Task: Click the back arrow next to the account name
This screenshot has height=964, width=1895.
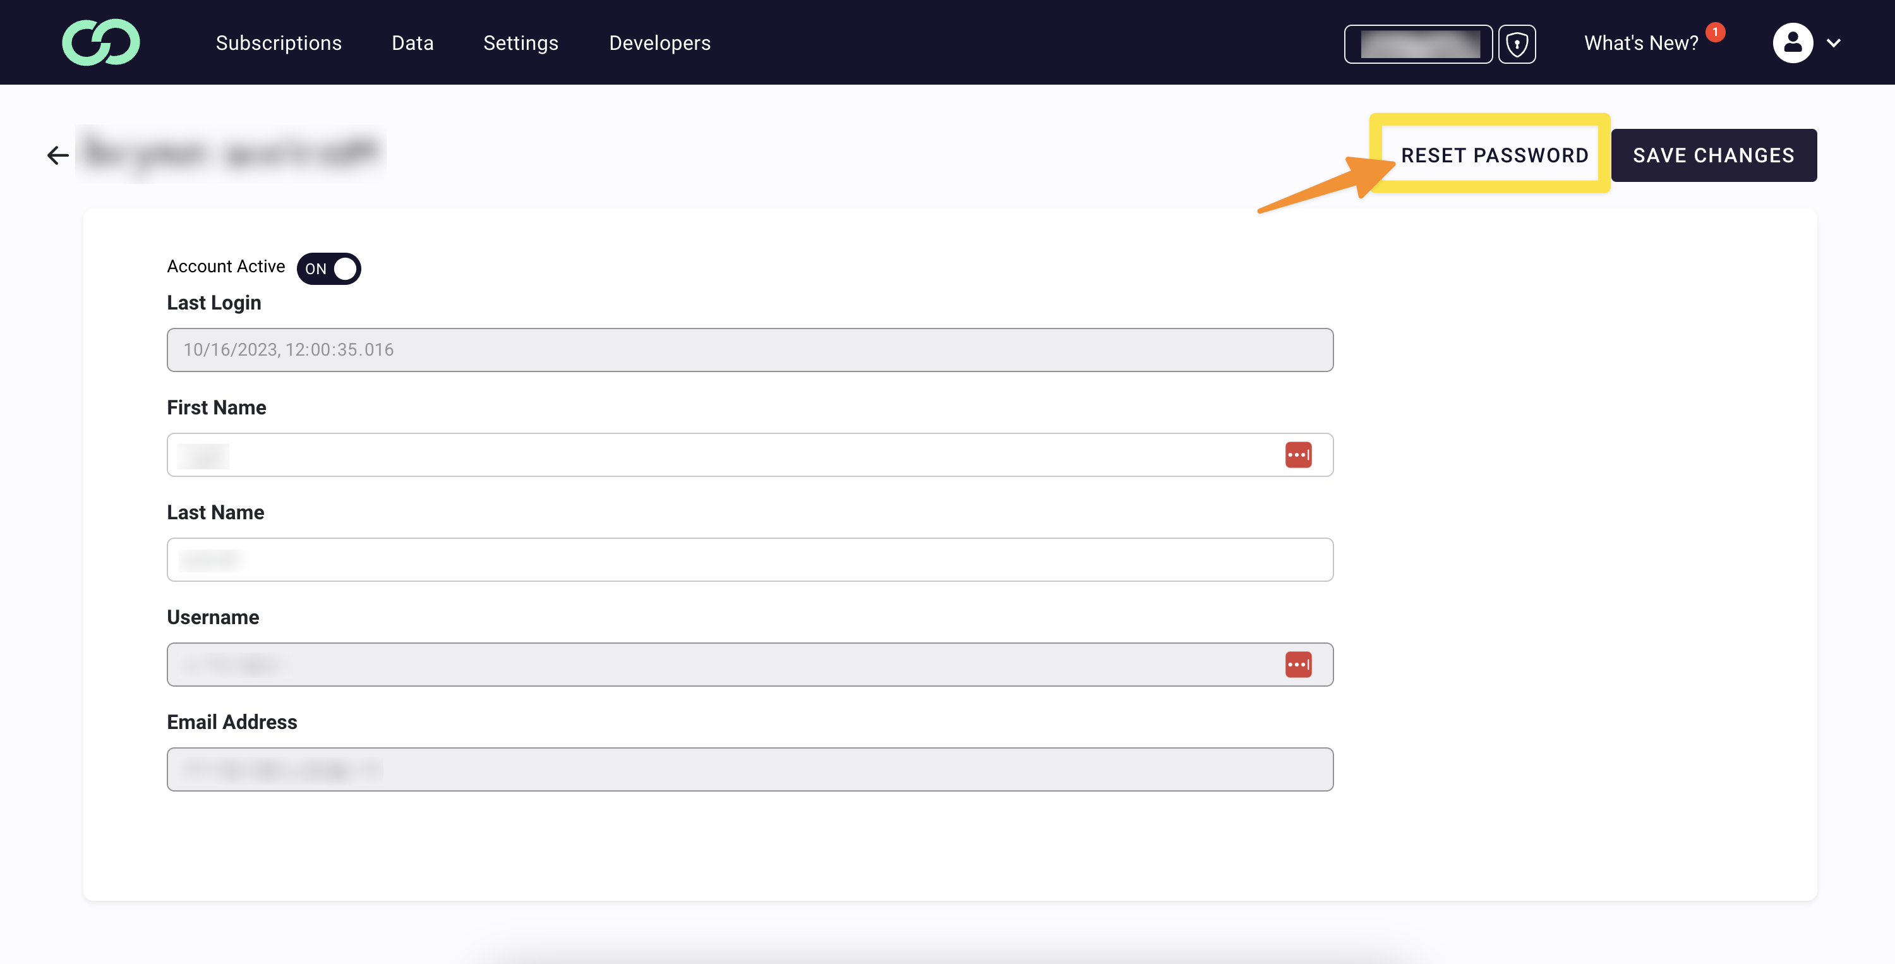Action: pos(57,155)
